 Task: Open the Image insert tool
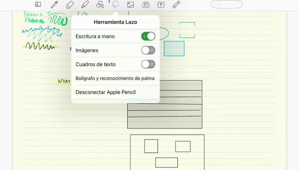pyautogui.click(x=130, y=5)
